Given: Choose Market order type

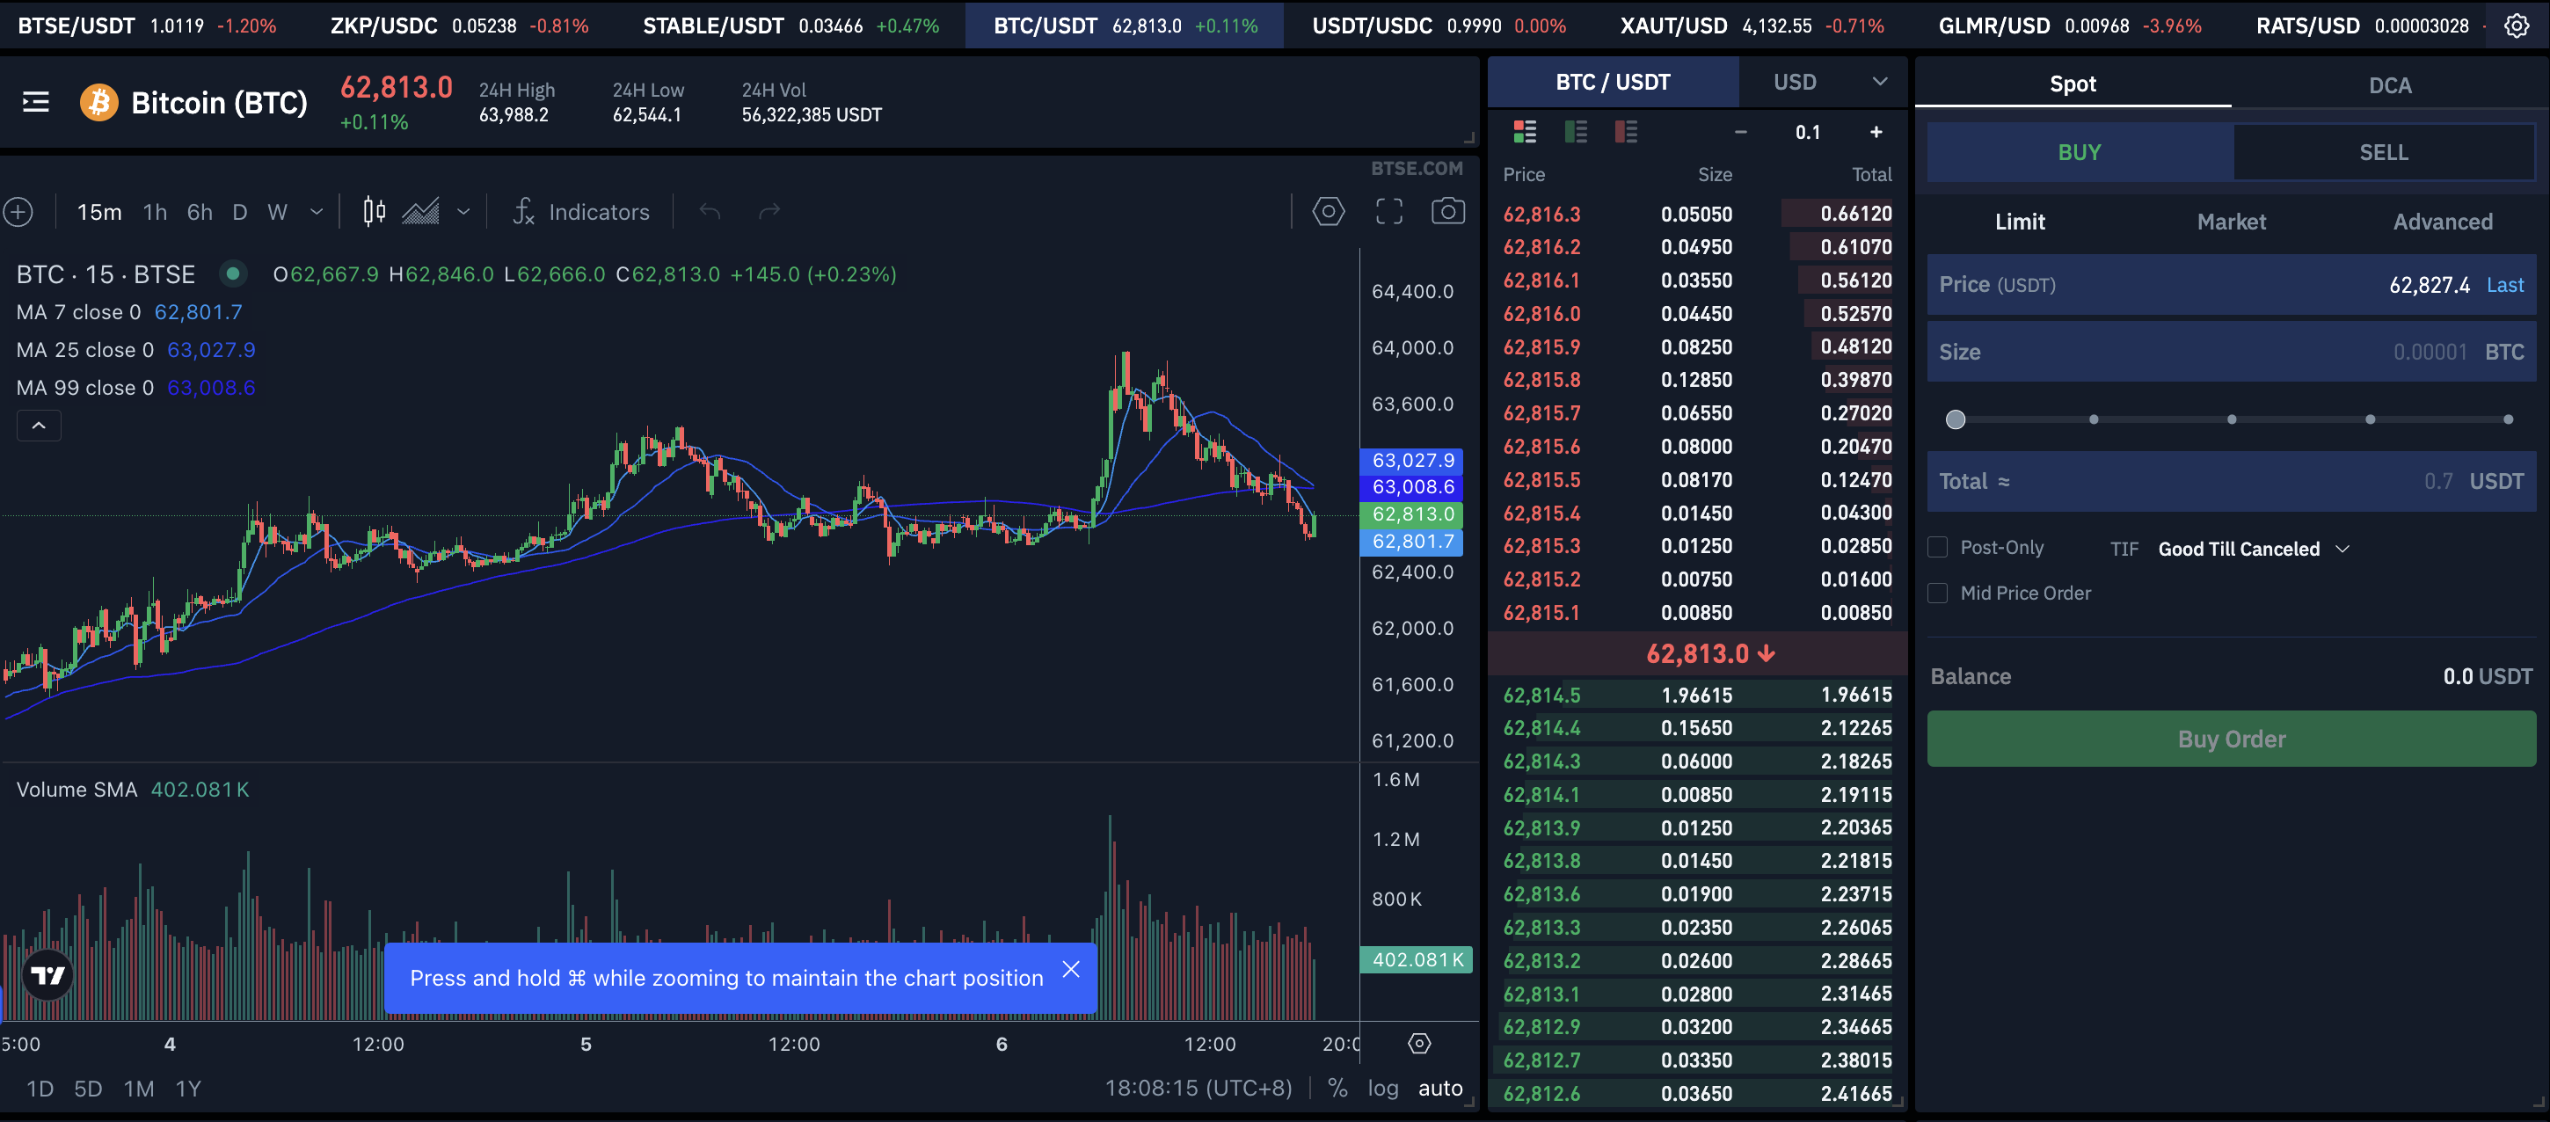Looking at the screenshot, I should [x=2232, y=222].
